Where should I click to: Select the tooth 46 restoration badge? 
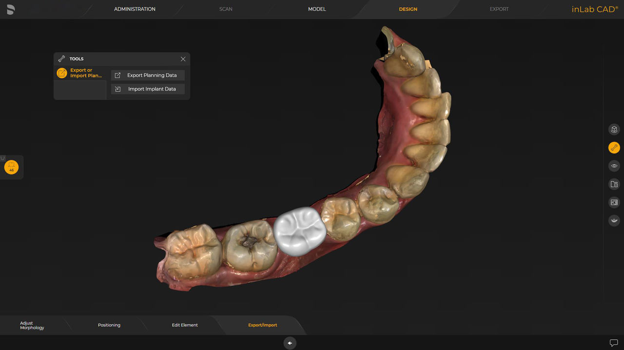tap(11, 167)
